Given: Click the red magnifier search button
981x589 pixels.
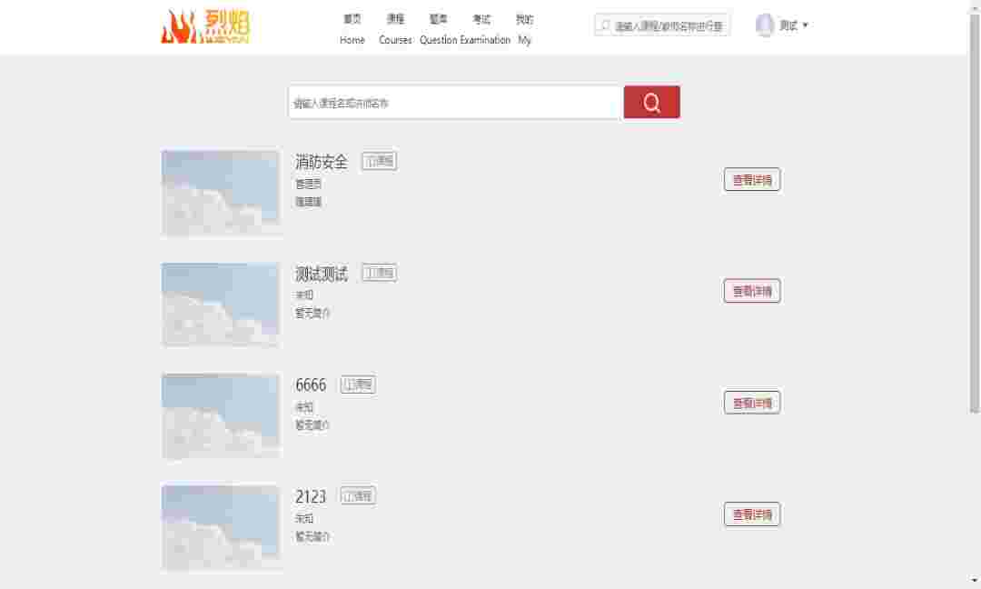Looking at the screenshot, I should tap(651, 103).
